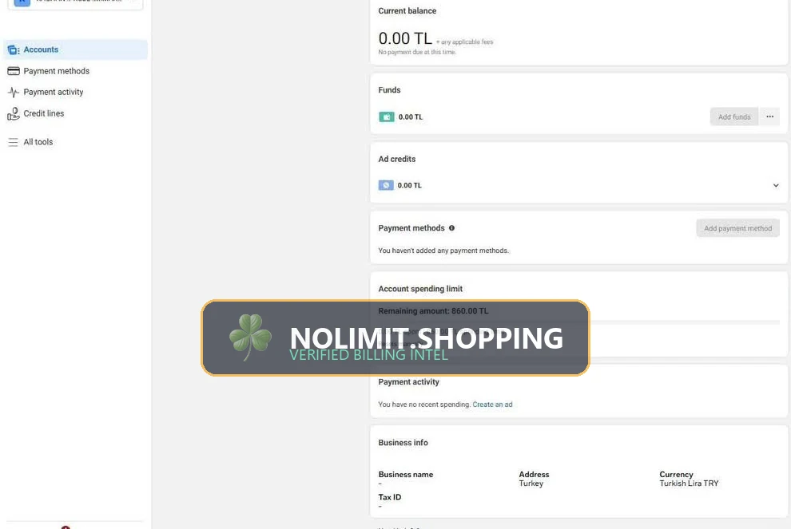
Task: Click the Payment methods info icon
Action: [x=451, y=227]
